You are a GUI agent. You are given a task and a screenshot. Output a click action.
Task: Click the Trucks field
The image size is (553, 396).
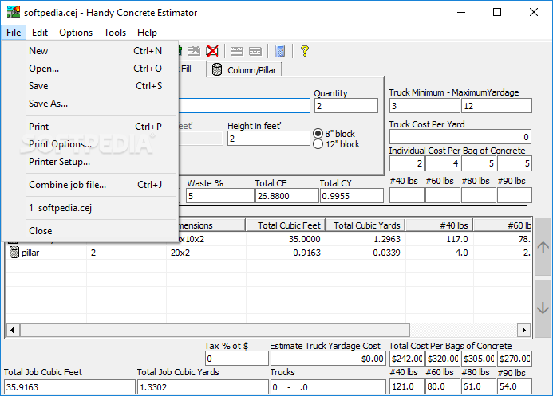coord(328,387)
